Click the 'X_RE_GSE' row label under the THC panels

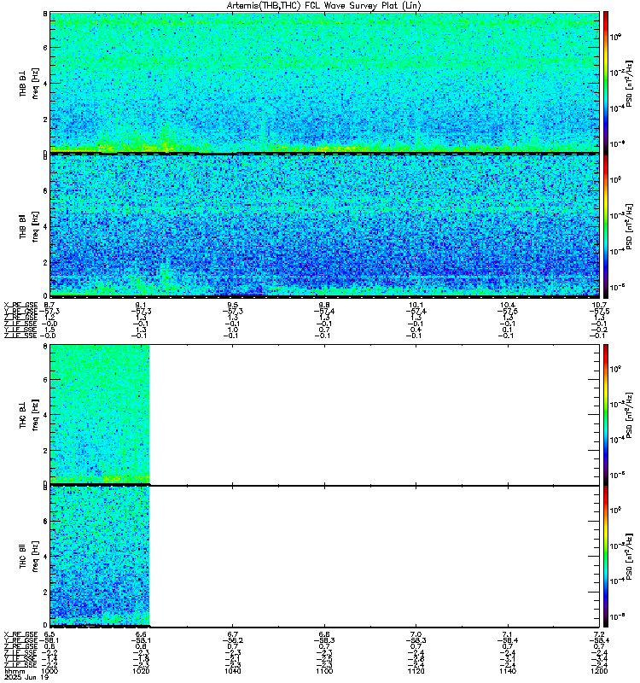[20, 634]
